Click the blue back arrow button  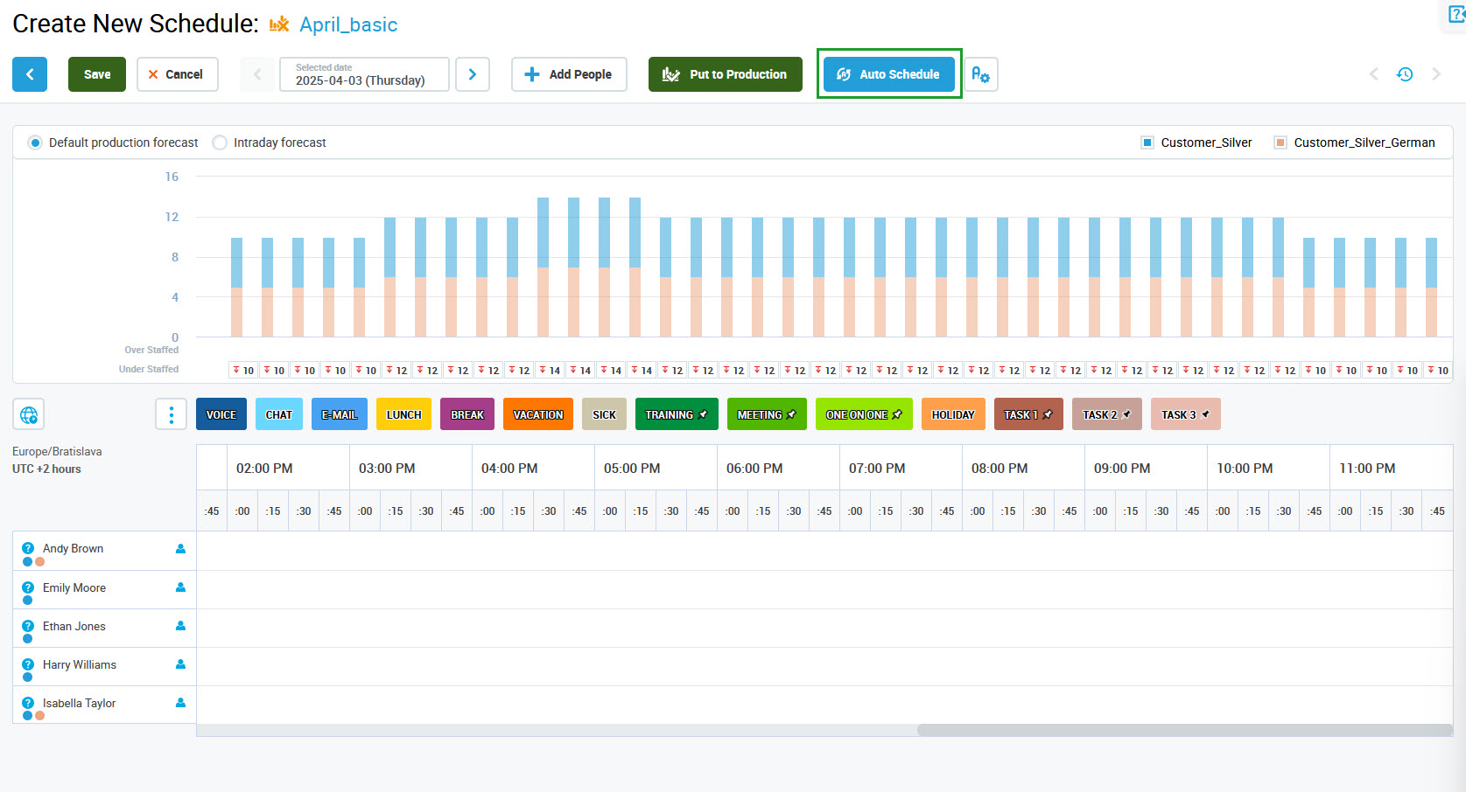[30, 74]
